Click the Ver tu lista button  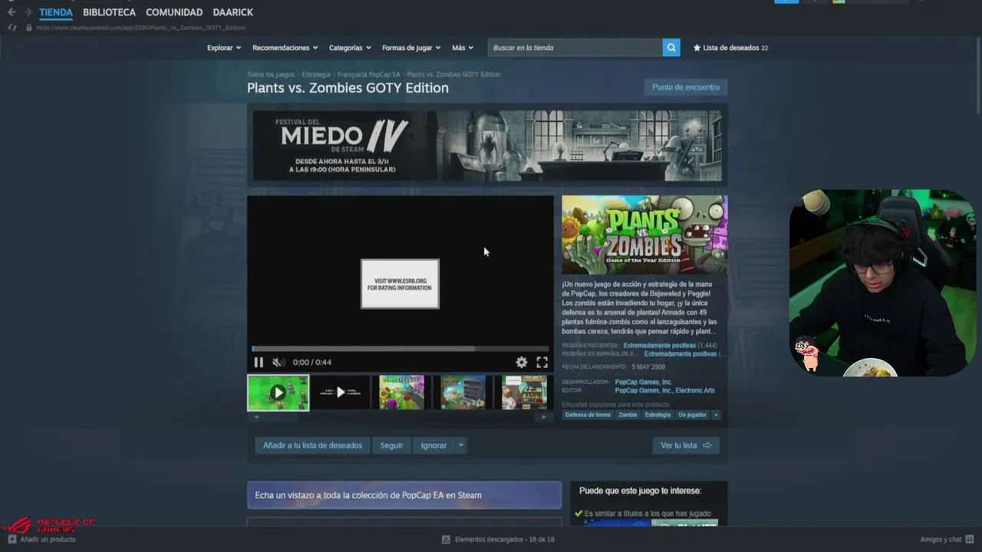(686, 445)
